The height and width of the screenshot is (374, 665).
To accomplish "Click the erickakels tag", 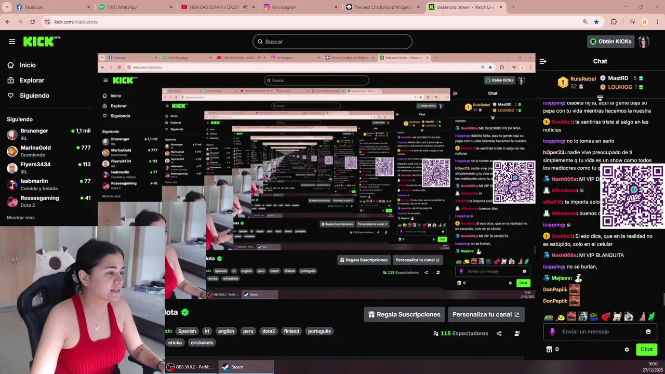I will 202,343.
